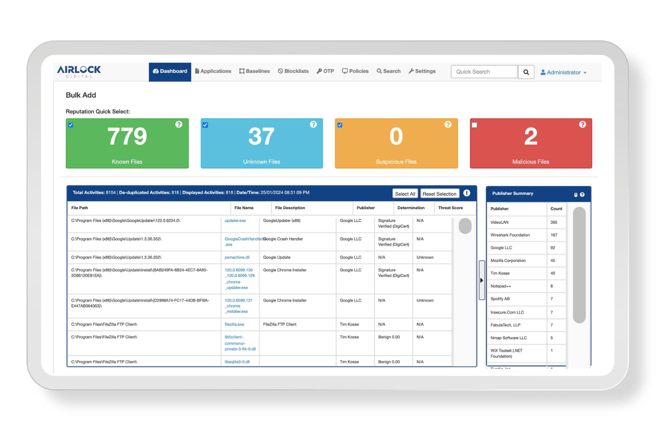The height and width of the screenshot is (445, 668).
Task: Collapse the Publisher Summary side panel arrow
Action: [x=482, y=280]
